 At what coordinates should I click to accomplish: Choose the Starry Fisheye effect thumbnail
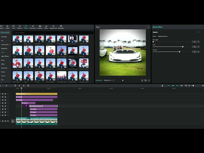click(x=73, y=63)
